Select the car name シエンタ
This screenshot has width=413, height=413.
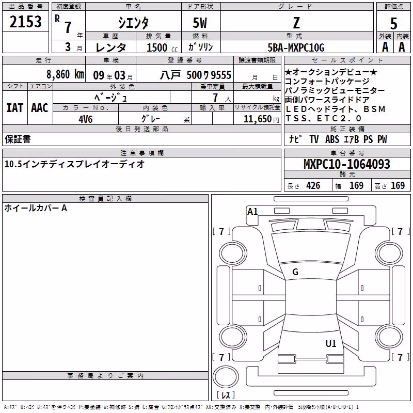[x=133, y=23]
